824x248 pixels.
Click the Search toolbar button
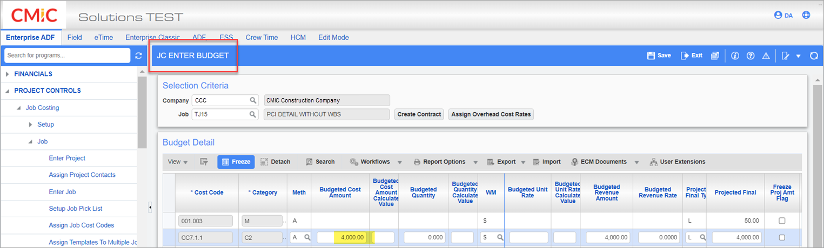click(320, 162)
